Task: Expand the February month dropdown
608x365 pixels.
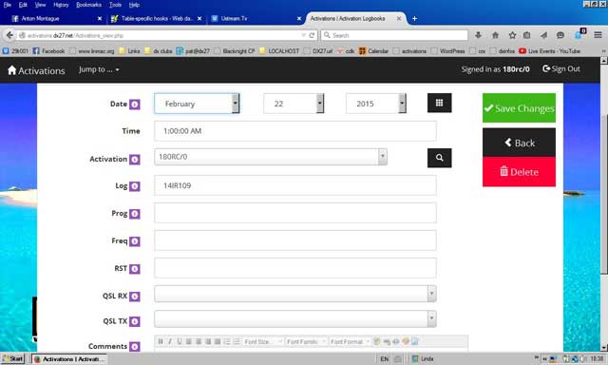Action: 197,104
